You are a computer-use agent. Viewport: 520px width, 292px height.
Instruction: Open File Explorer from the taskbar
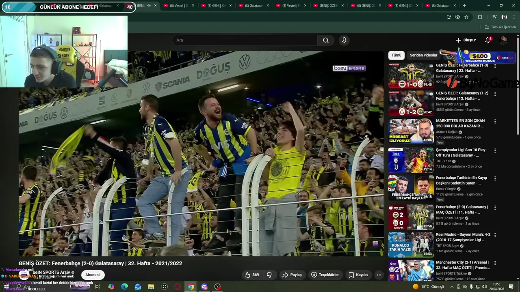tap(151, 287)
